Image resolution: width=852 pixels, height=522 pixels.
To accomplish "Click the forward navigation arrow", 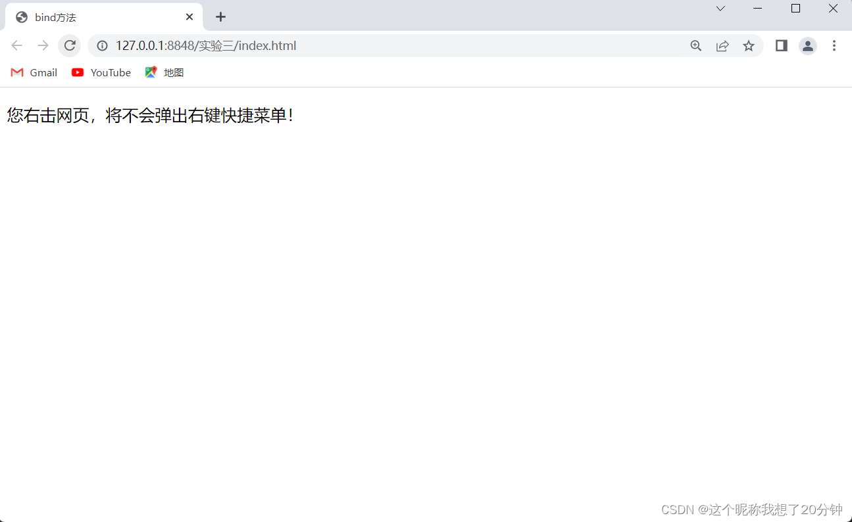I will point(43,45).
